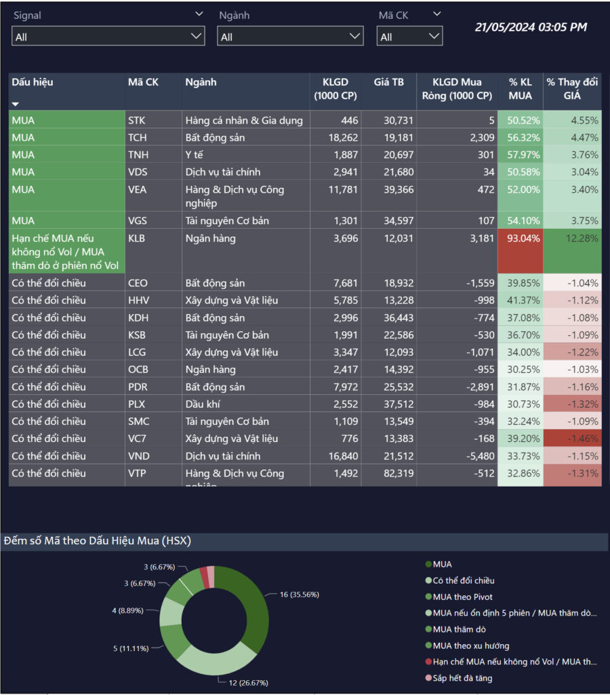610x695 pixels.
Task: Select the TCH stock code cell
Action: point(136,138)
